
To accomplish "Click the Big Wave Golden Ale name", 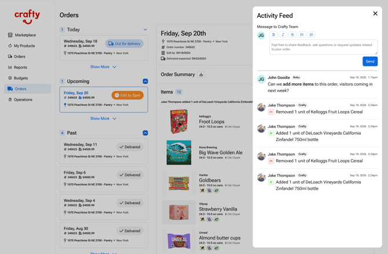I will coord(221,153).
